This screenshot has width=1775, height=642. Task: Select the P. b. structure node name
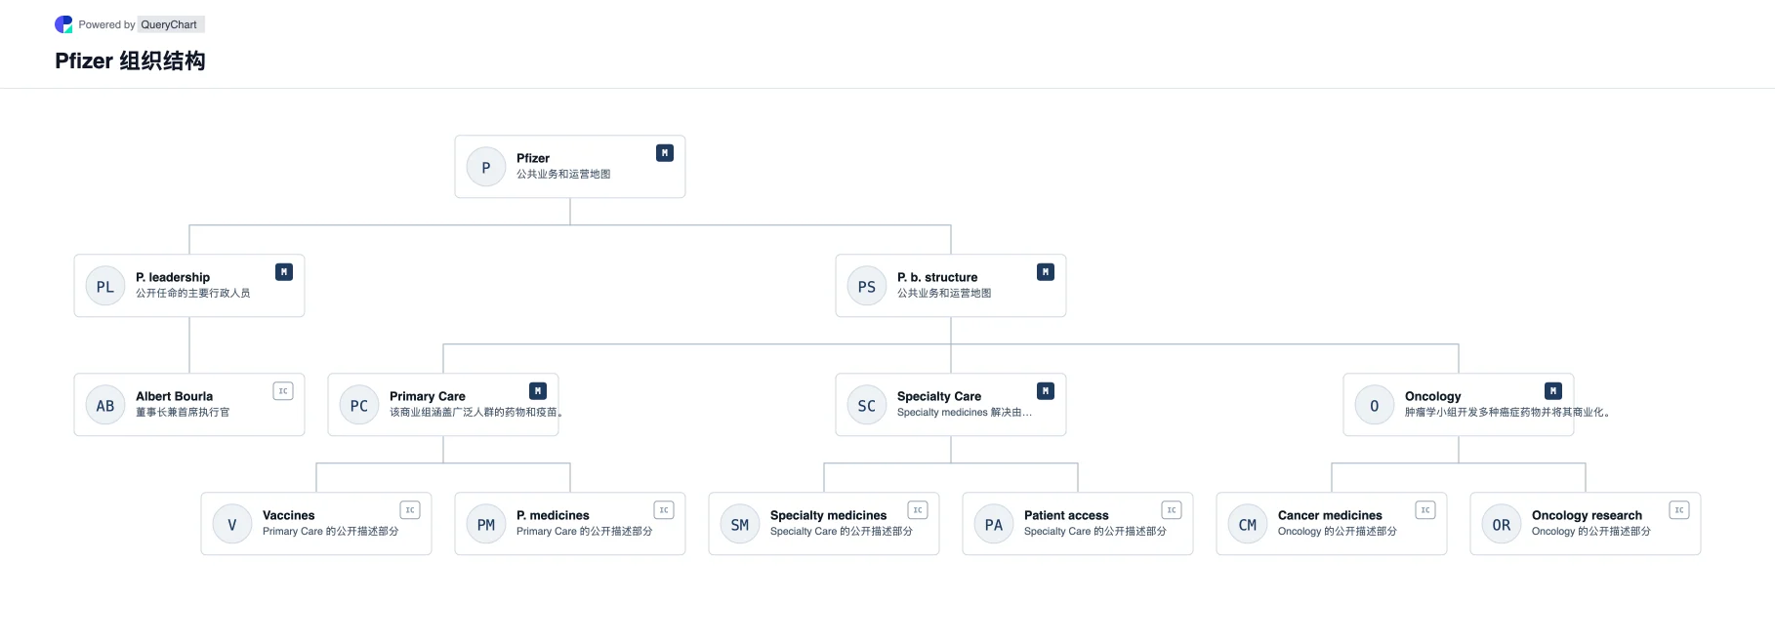click(937, 277)
